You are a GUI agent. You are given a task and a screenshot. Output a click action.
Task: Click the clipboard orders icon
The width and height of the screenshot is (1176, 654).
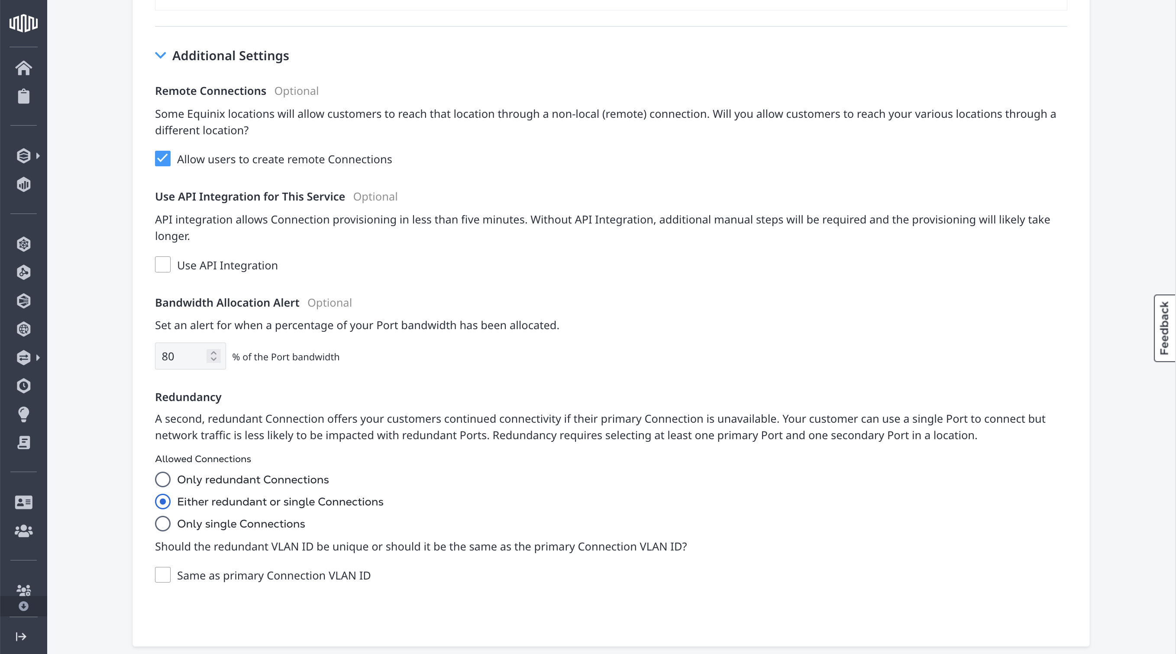click(23, 96)
